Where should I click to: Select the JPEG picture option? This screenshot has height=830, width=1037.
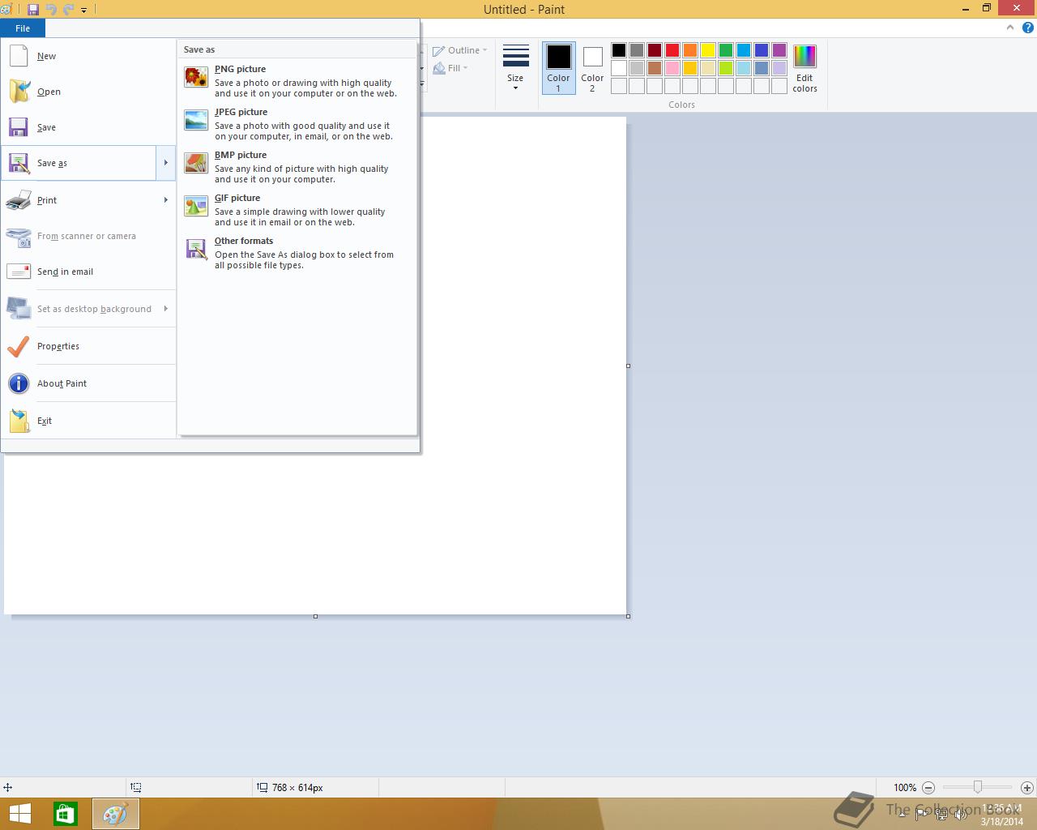[x=297, y=124]
